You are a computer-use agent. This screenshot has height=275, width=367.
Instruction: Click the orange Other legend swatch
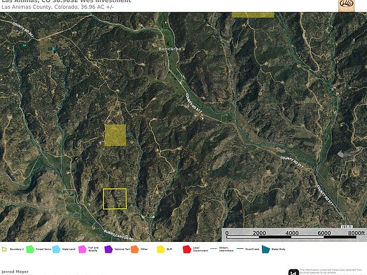tap(135, 250)
